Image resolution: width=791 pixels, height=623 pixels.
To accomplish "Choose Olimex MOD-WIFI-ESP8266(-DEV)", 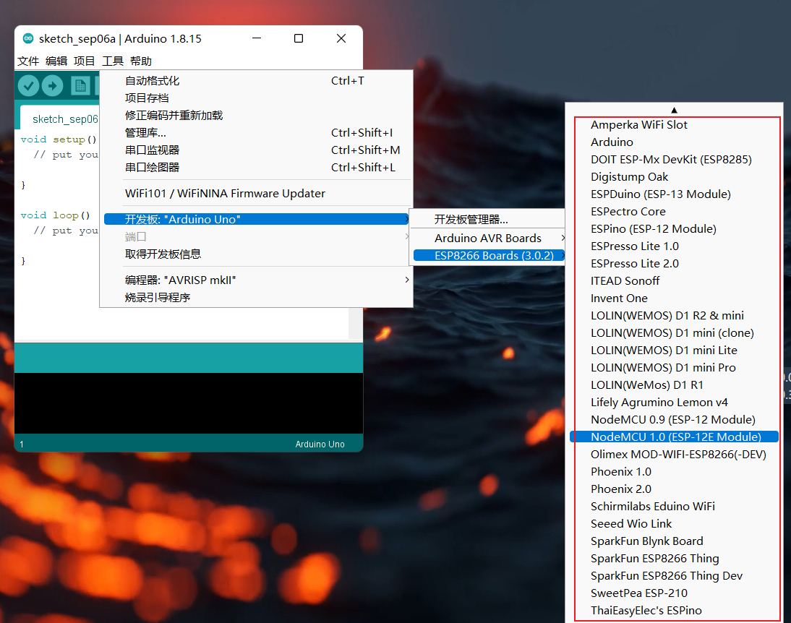I will click(674, 455).
